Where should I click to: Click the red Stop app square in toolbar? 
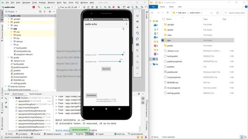point(114,7)
